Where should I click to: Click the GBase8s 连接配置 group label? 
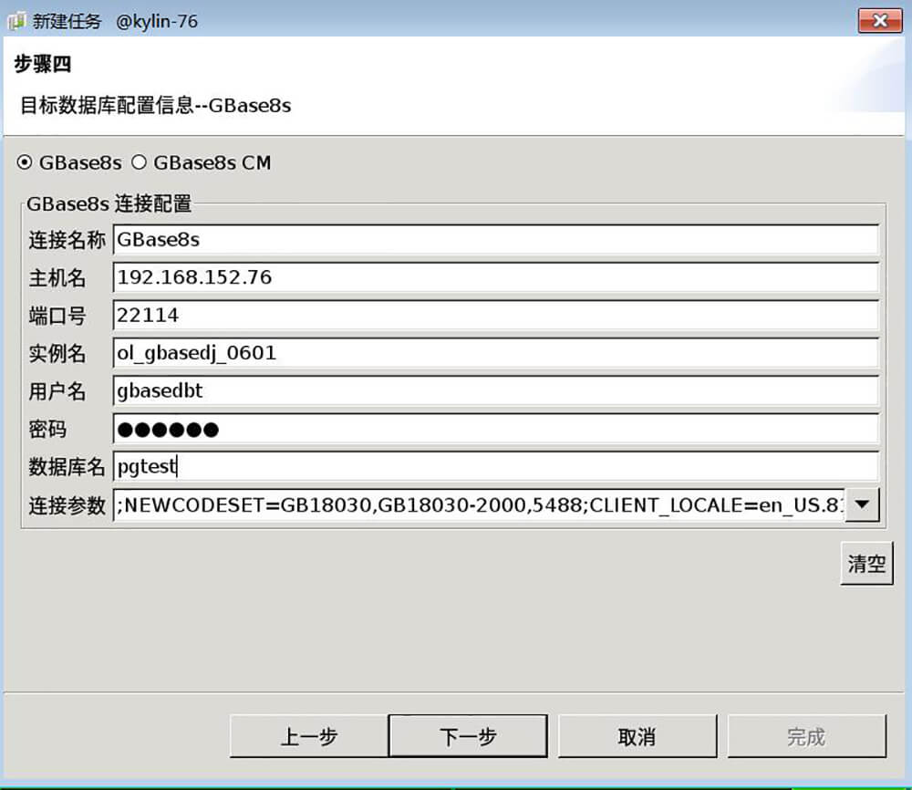(109, 203)
